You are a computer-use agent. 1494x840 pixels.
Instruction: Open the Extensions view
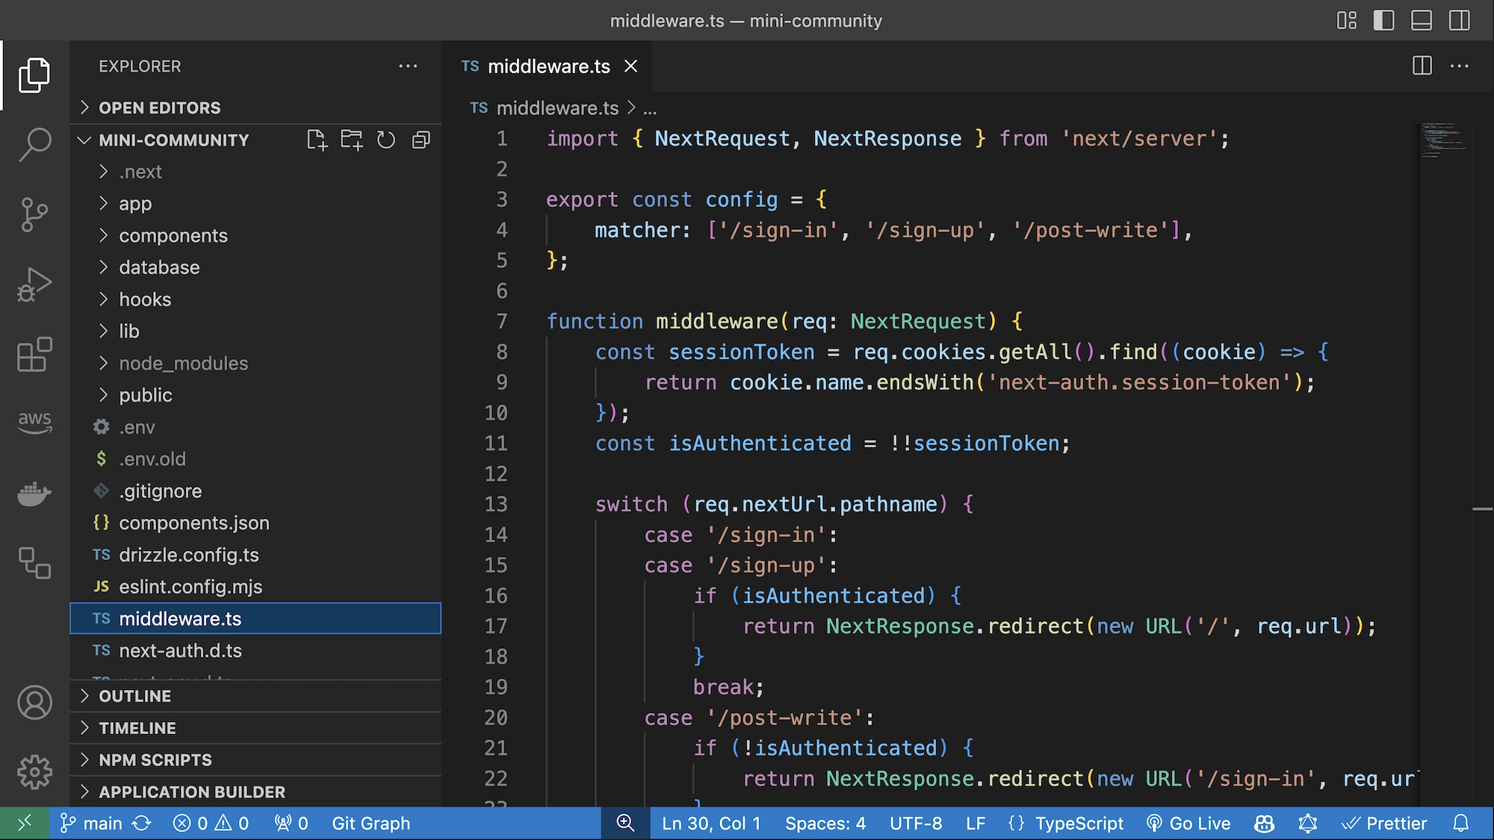[x=34, y=355]
